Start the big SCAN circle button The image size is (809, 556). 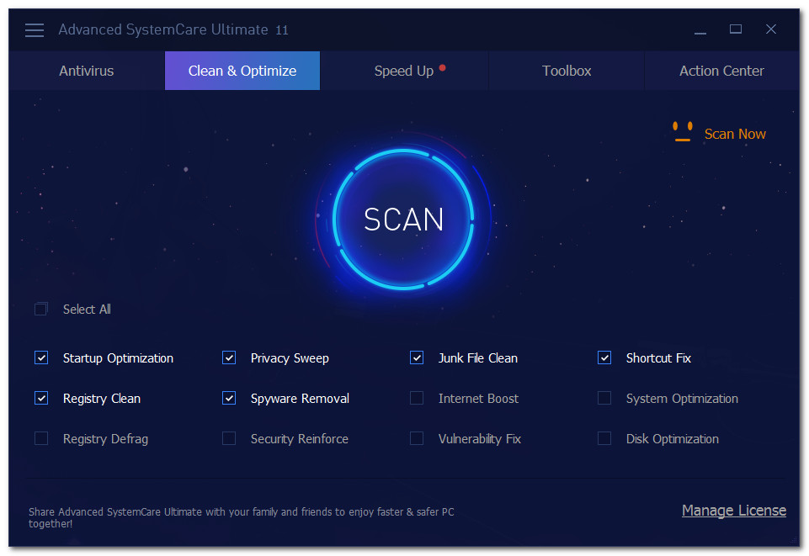click(403, 219)
